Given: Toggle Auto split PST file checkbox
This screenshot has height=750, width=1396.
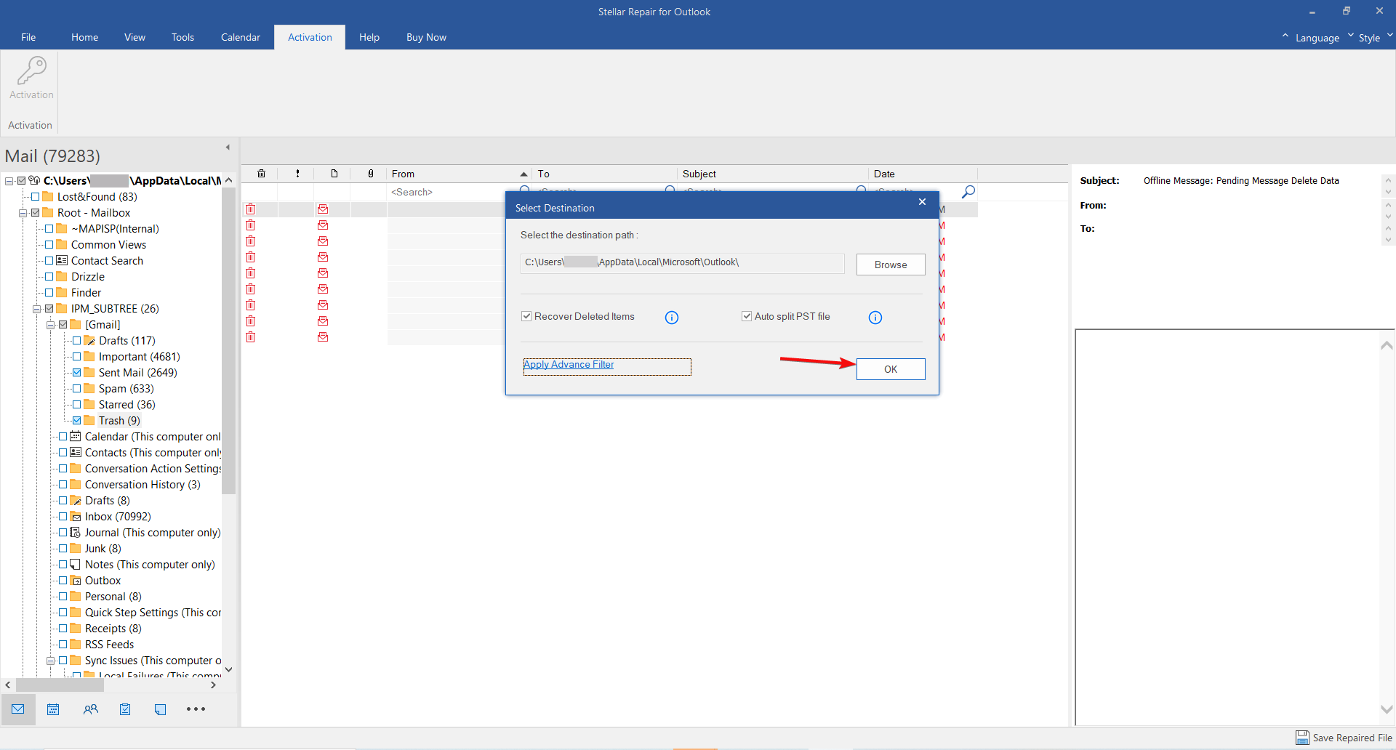Looking at the screenshot, I should click(747, 316).
